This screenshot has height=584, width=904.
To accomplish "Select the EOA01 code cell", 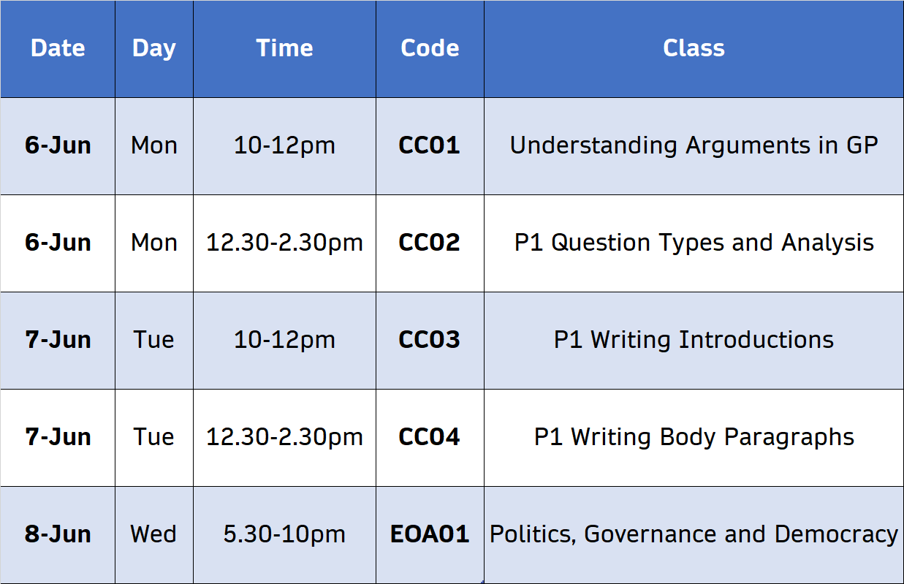I will click(x=430, y=534).
